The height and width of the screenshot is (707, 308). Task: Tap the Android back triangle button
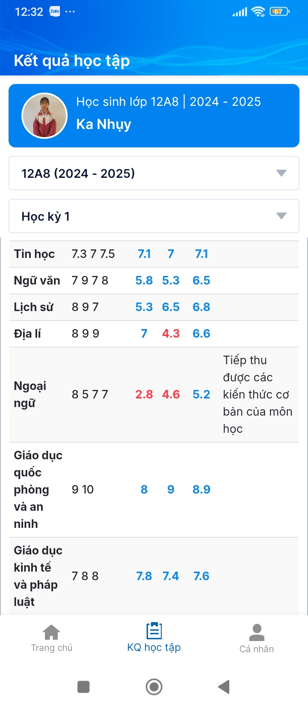224,686
